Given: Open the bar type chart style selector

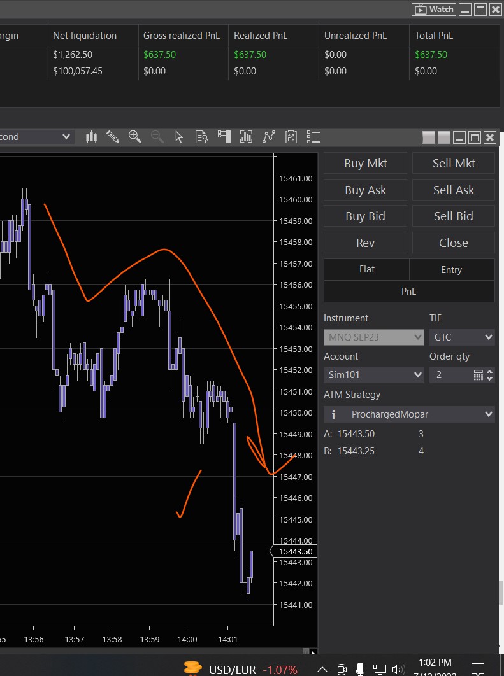Looking at the screenshot, I should [91, 137].
